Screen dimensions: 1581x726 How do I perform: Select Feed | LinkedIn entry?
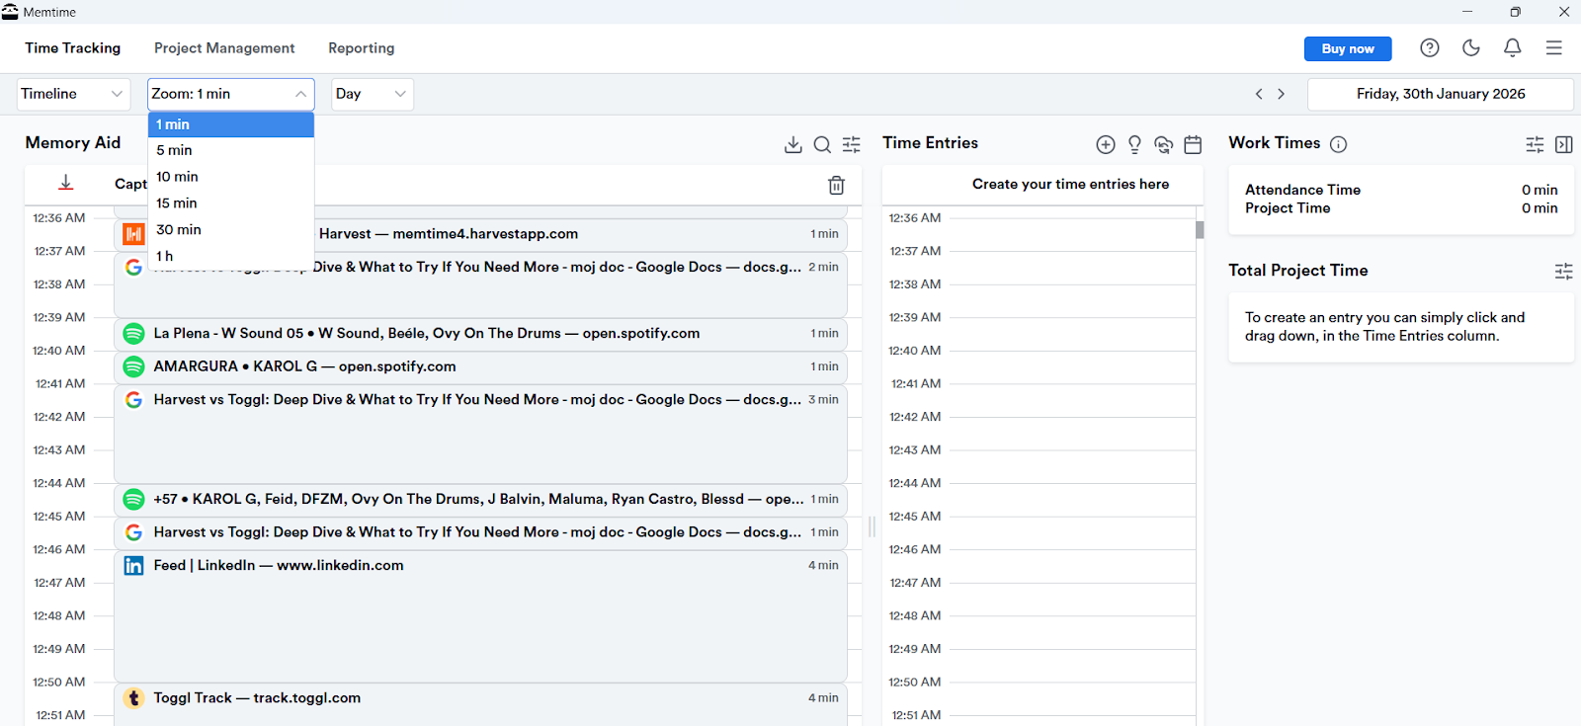coord(480,615)
